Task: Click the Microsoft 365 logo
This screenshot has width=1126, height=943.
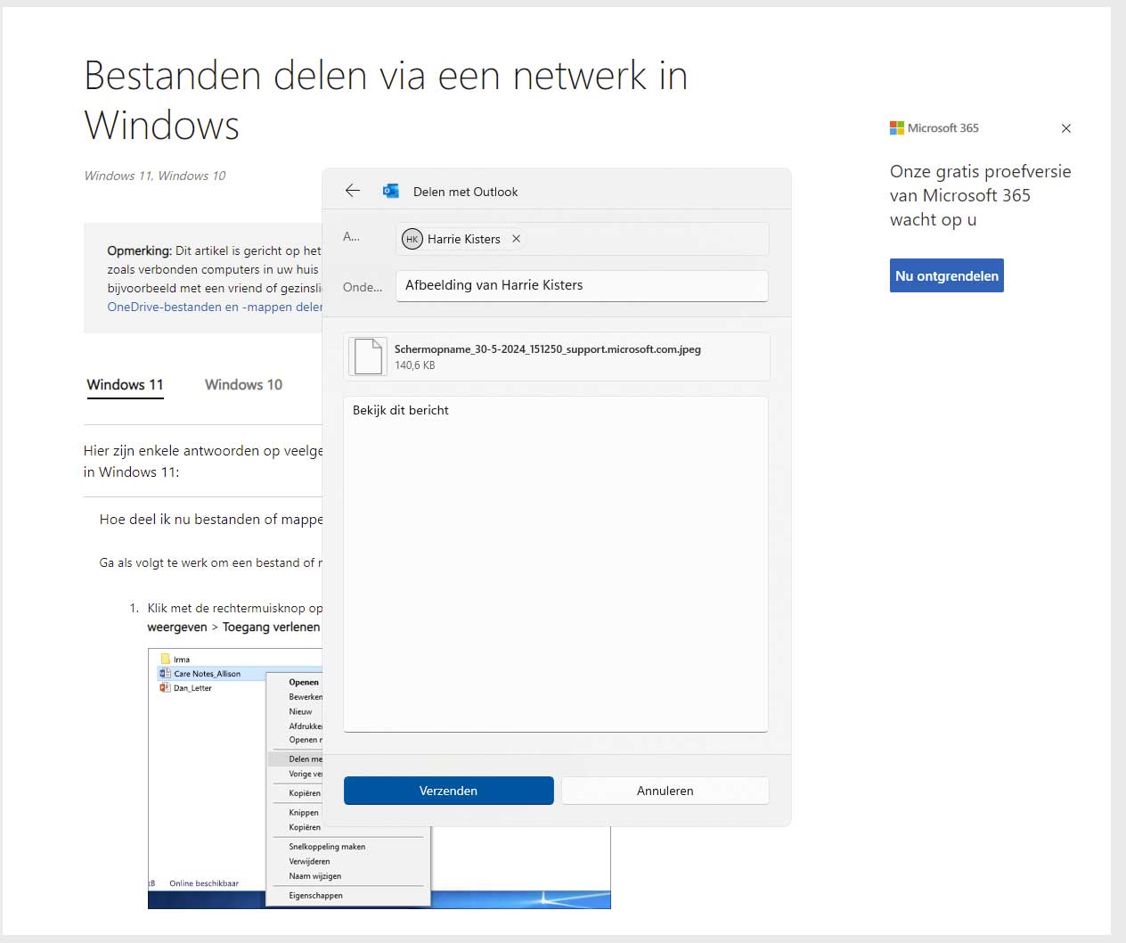Action: 934,128
